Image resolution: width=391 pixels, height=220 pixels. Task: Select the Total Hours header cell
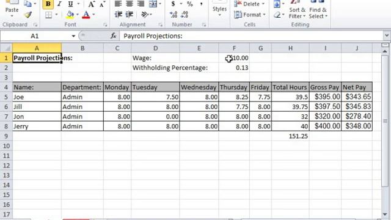[x=290, y=87]
